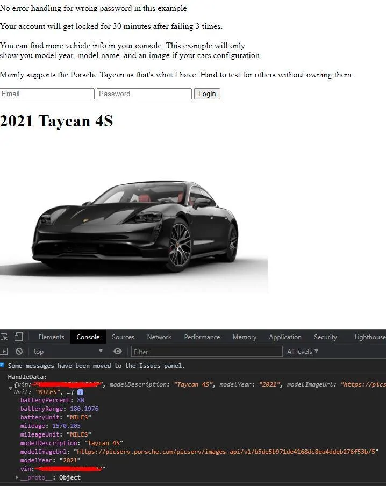Click the live expression eye icon
This screenshot has height=486, width=386.
click(x=118, y=351)
